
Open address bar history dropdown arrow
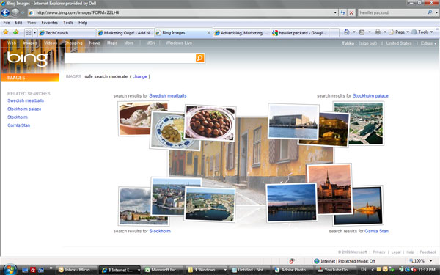(335, 12)
